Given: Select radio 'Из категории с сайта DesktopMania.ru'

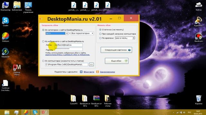Looking at the screenshot, I should 43,30.
